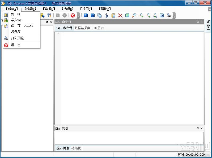Image resolution: width=212 pixels, height=158 pixels.
Task: Switch to the 数据结果集 tab
Action: [x=82, y=28]
